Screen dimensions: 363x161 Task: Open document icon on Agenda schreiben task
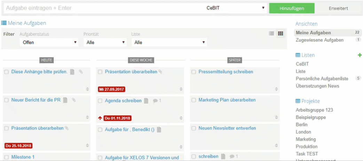[146, 101]
